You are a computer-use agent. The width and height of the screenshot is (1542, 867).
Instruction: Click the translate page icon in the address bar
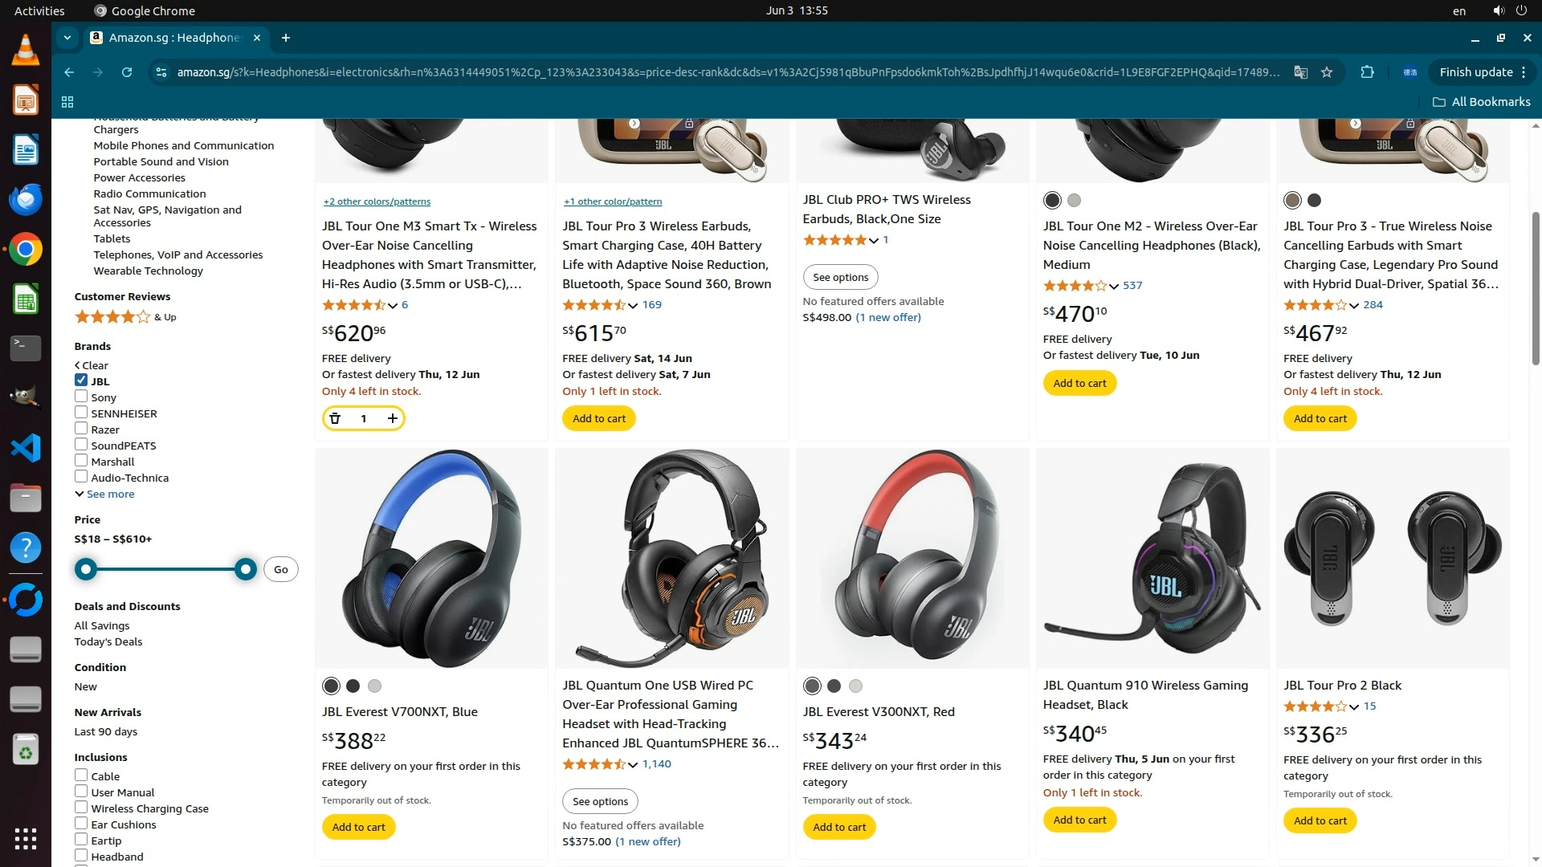tap(1300, 72)
